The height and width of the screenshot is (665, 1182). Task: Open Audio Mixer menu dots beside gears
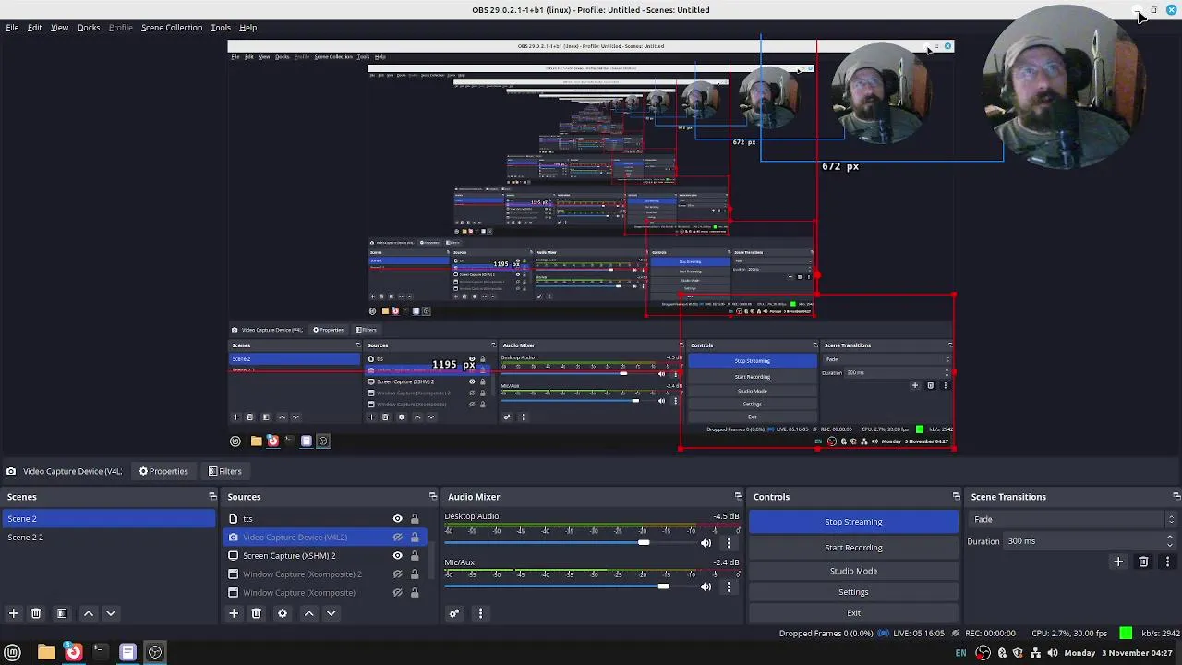click(480, 613)
